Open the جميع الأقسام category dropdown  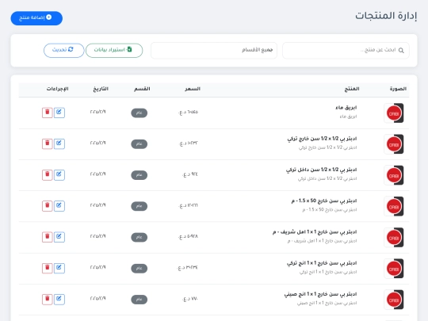point(214,50)
